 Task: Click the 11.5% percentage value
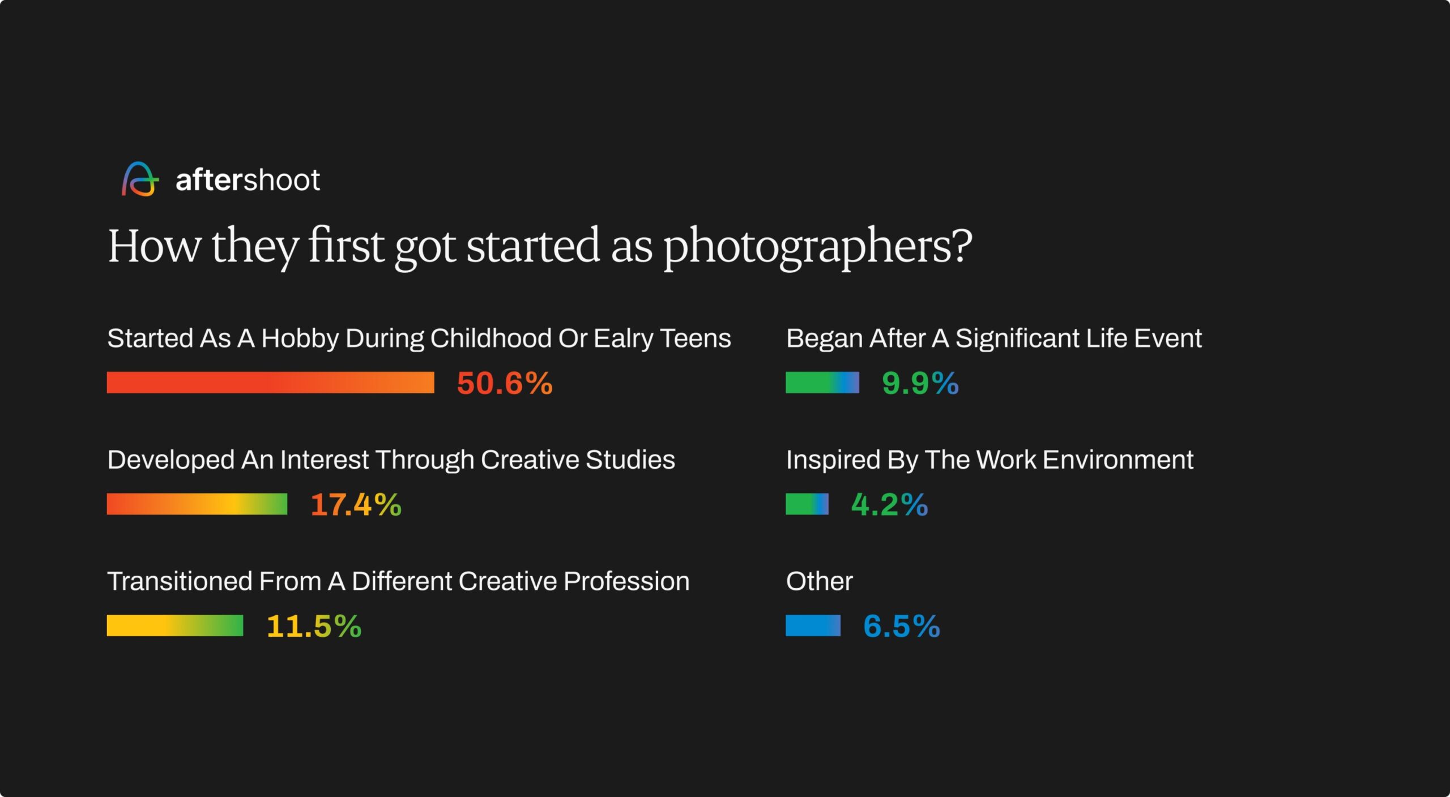[x=314, y=627]
